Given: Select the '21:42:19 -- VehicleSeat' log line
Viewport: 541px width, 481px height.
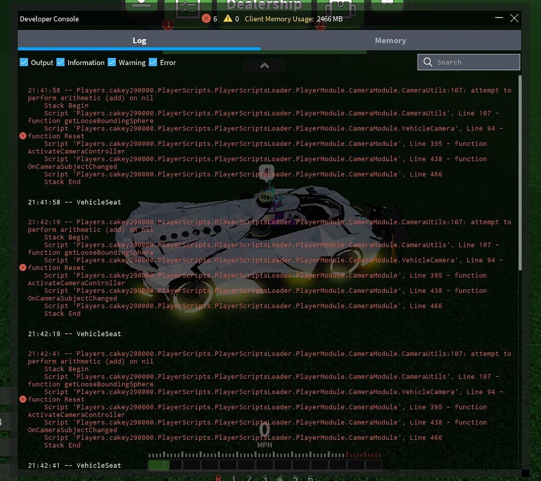Looking at the screenshot, I should (x=74, y=334).
